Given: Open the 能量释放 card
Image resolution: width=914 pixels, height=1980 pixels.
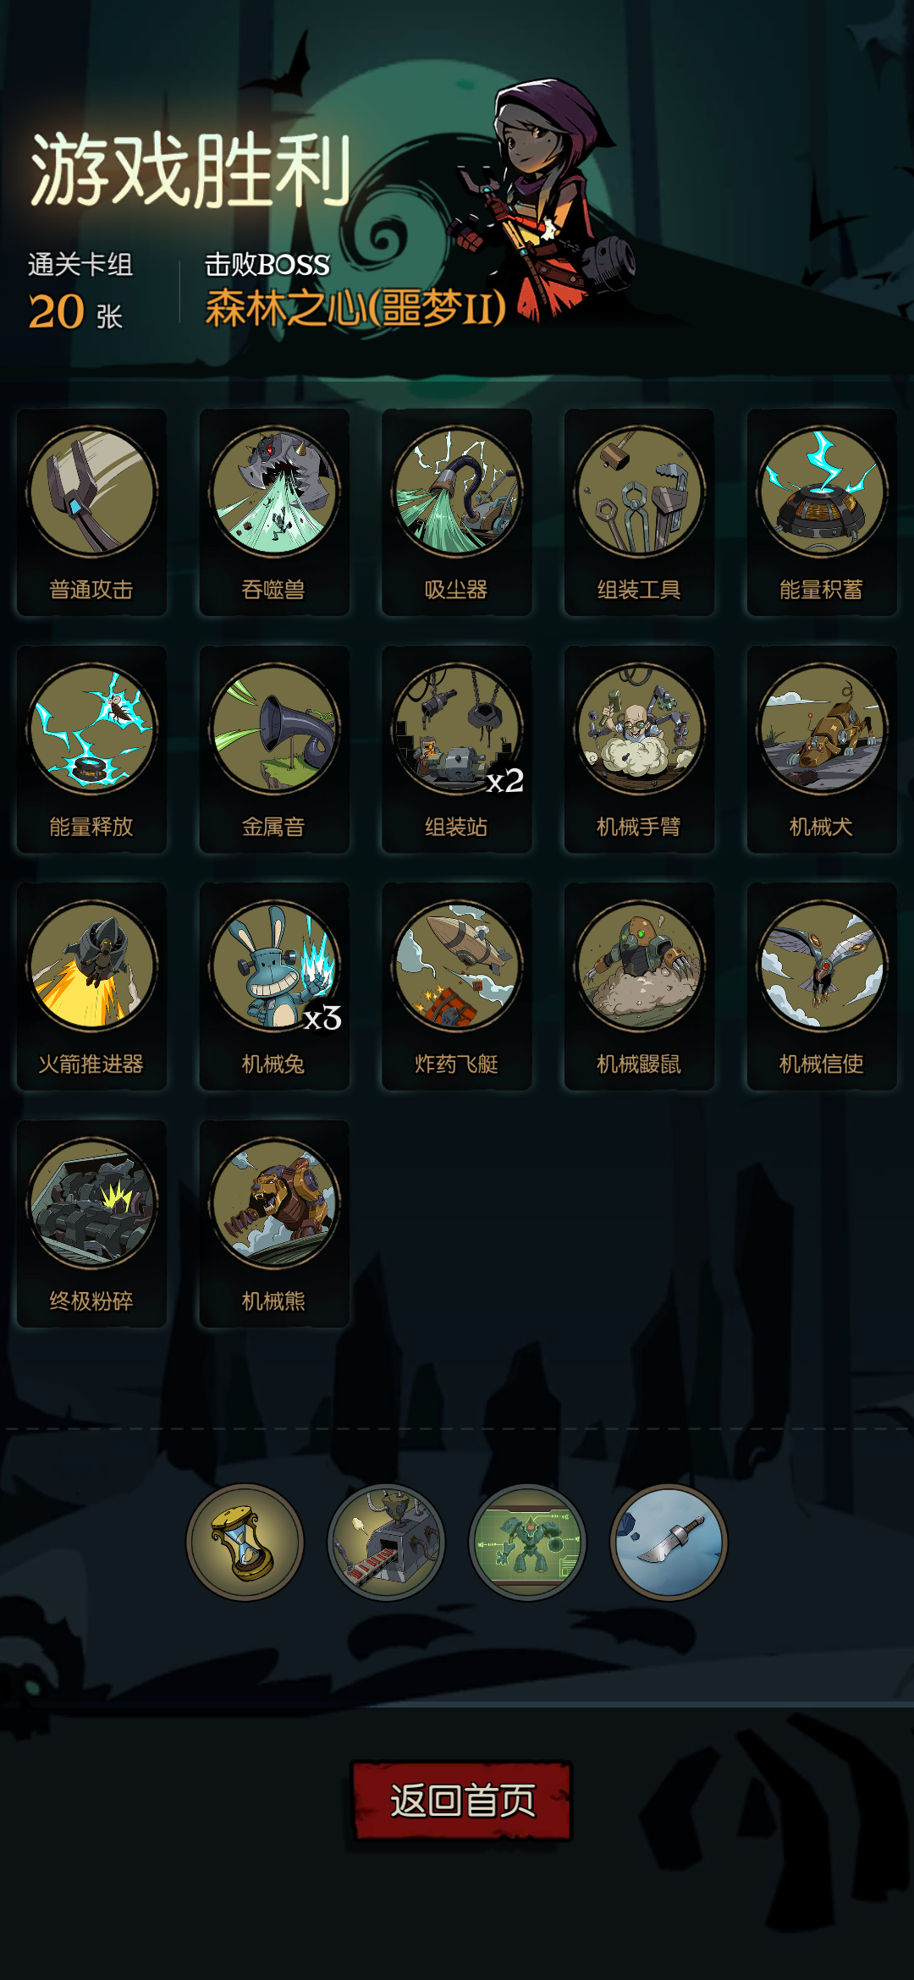Looking at the screenshot, I should tap(91, 749).
